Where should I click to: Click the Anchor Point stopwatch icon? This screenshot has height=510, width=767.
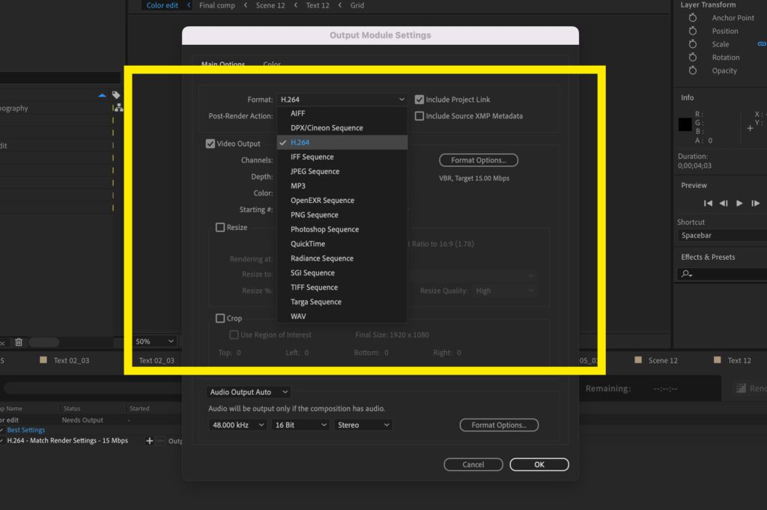[693, 18]
